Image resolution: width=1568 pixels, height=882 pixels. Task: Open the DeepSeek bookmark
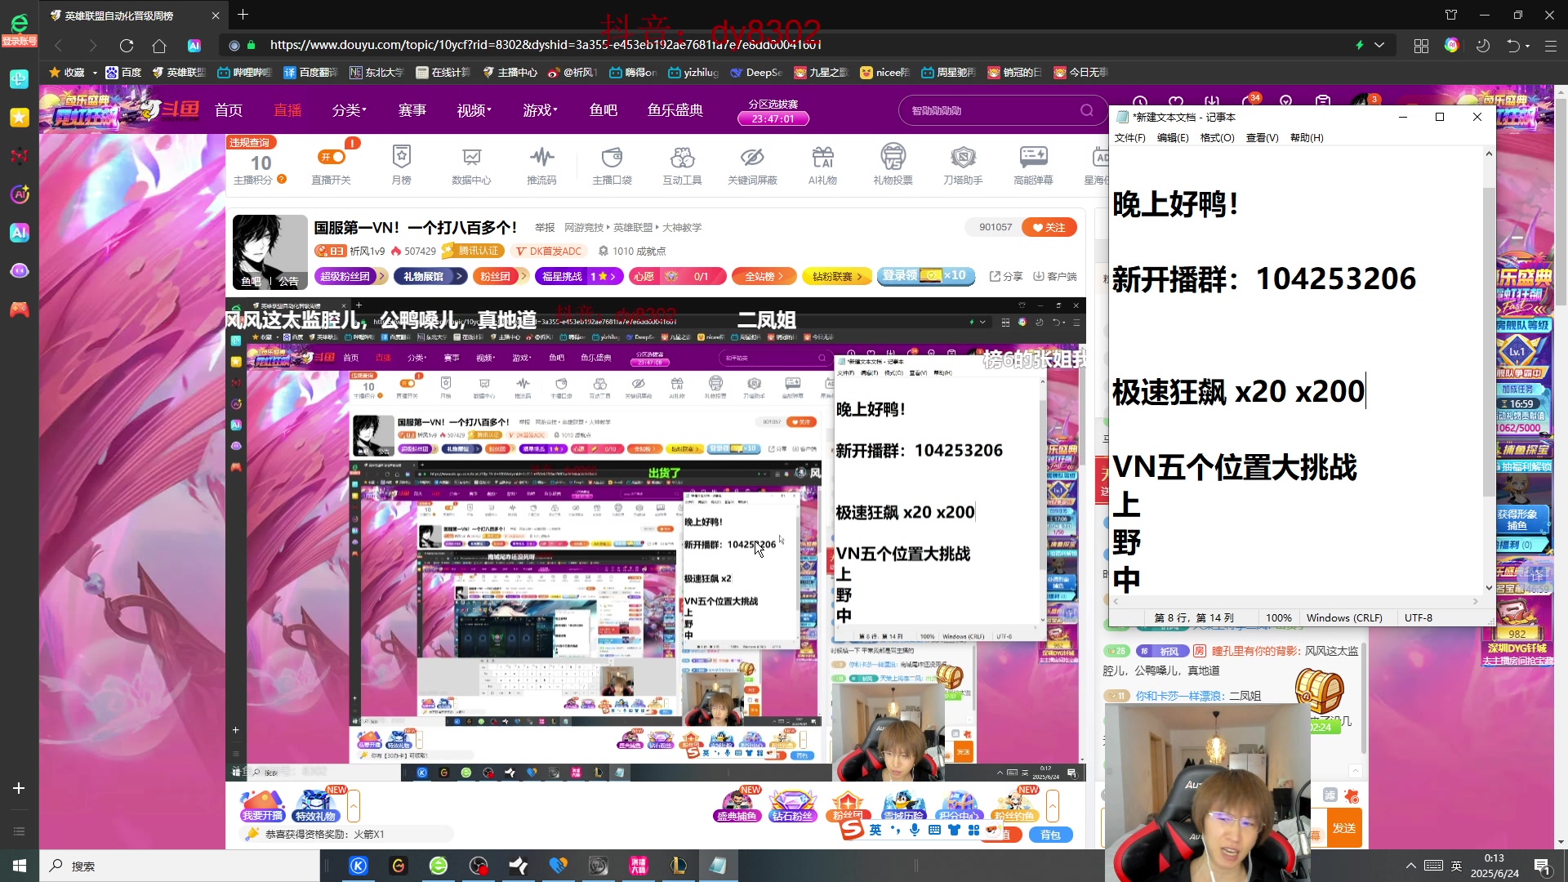[x=756, y=73]
